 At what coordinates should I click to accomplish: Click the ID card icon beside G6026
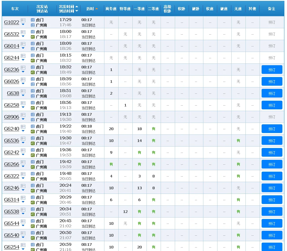(23, 79)
